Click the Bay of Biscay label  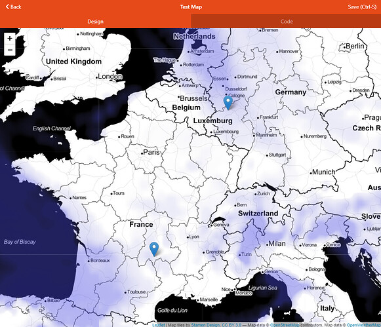[x=20, y=242]
